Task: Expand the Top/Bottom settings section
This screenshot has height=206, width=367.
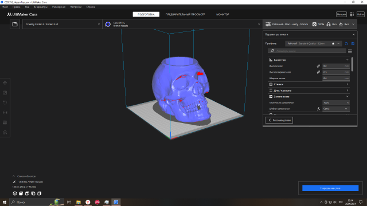Action: pos(309,90)
